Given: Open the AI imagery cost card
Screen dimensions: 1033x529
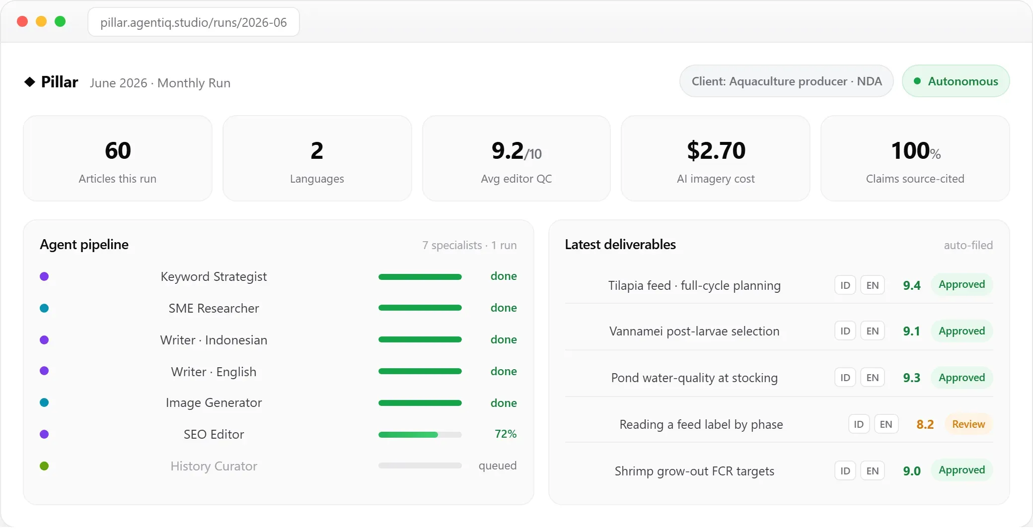Looking at the screenshot, I should 716,158.
